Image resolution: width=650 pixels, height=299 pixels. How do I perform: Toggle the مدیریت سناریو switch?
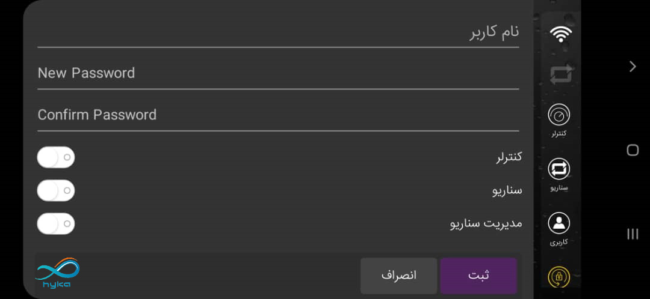[x=56, y=223]
